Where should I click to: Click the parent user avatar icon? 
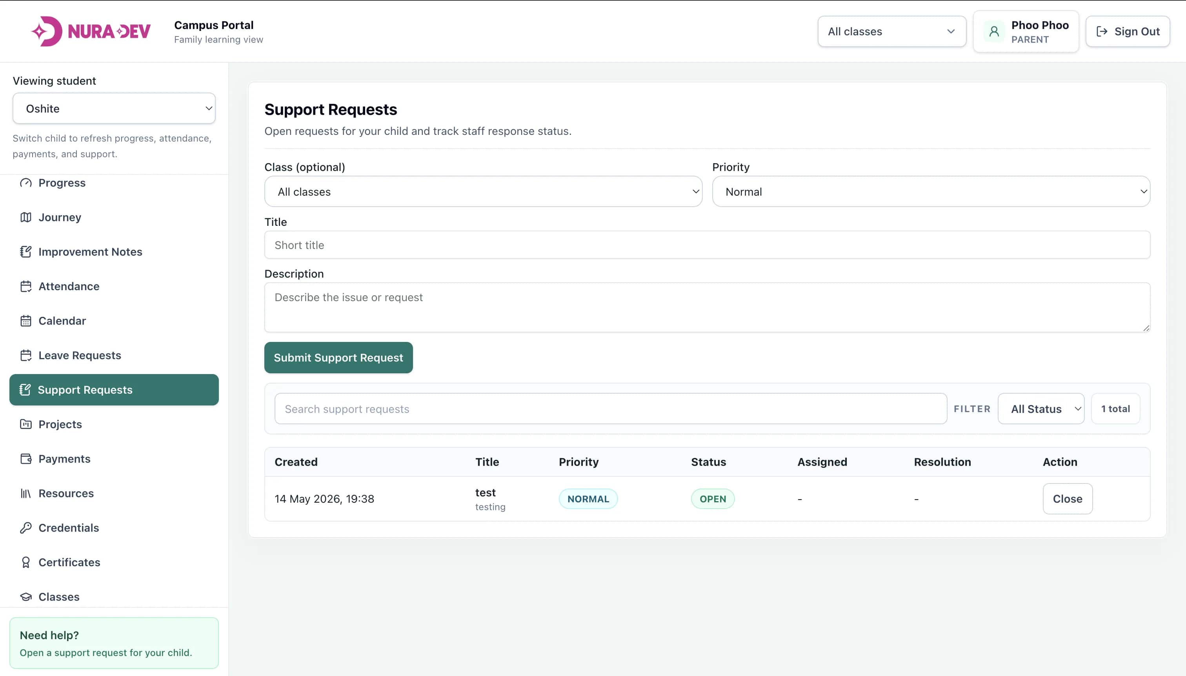pos(994,32)
